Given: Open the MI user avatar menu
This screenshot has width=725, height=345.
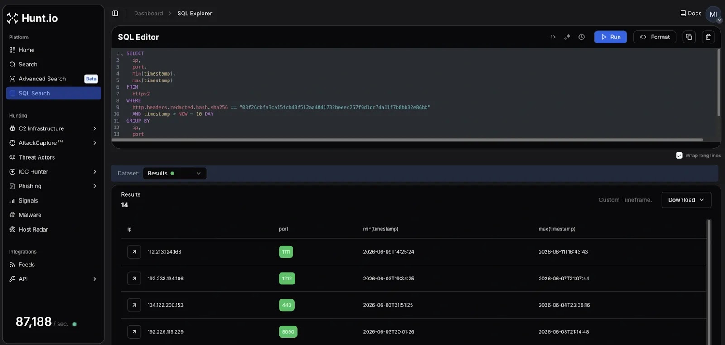Looking at the screenshot, I should pyautogui.click(x=713, y=14).
